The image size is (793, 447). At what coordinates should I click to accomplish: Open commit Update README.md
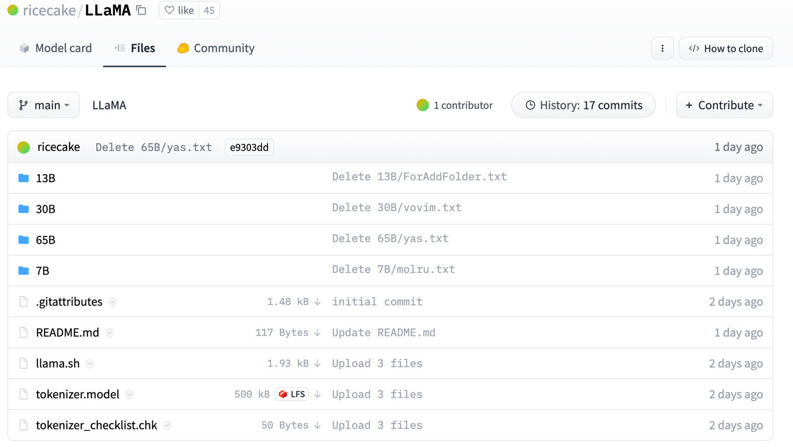point(384,333)
